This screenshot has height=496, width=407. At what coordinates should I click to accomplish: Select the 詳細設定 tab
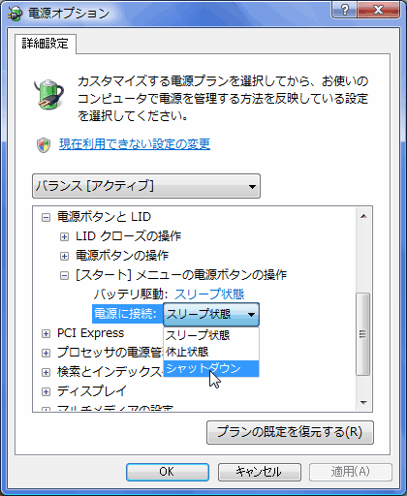coord(46,44)
